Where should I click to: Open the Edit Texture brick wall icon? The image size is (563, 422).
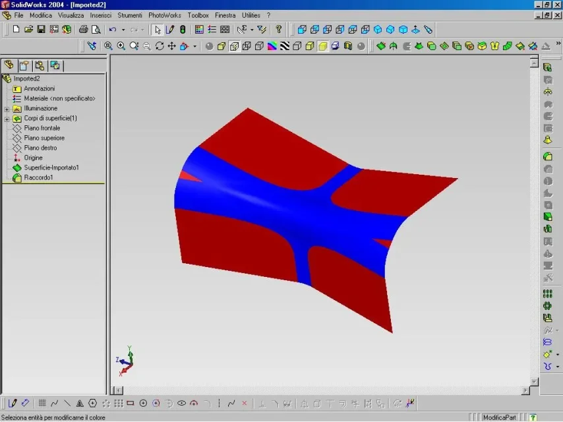(225, 29)
